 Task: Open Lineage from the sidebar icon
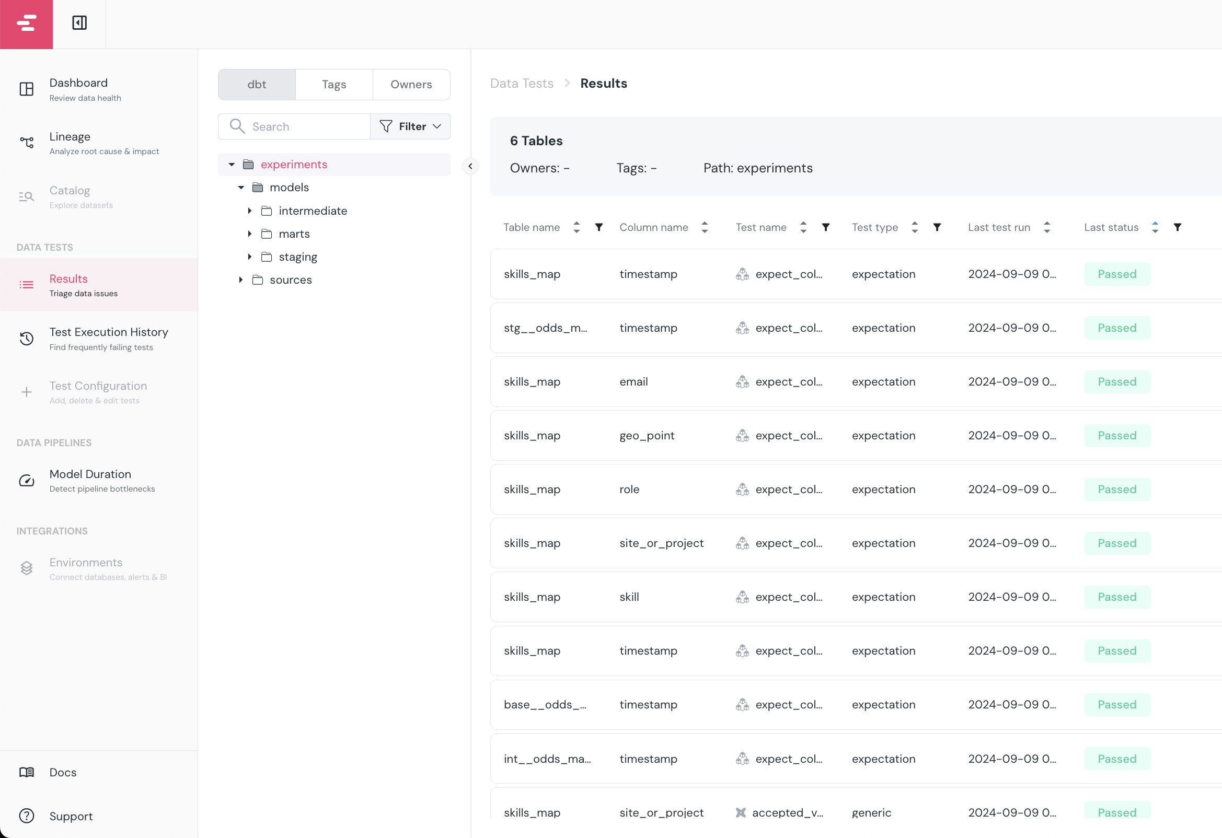point(27,143)
